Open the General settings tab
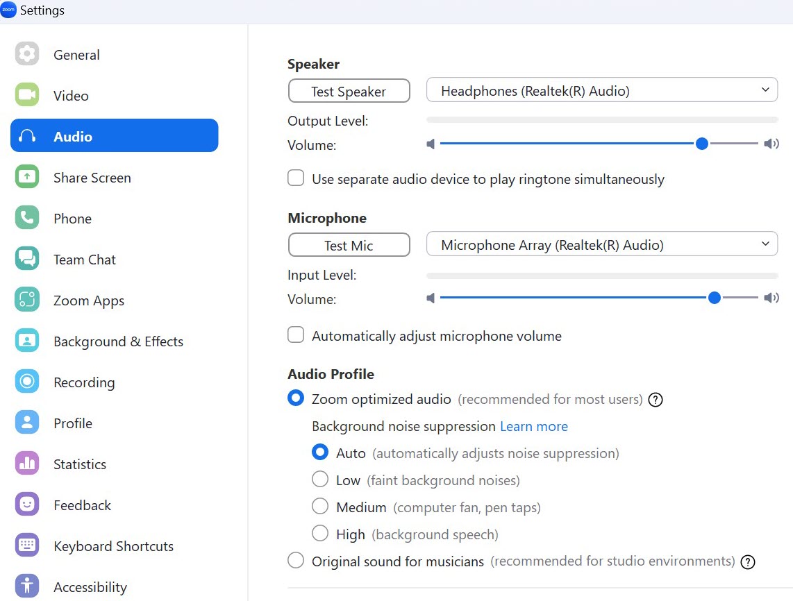The width and height of the screenshot is (793, 601). coord(115,54)
